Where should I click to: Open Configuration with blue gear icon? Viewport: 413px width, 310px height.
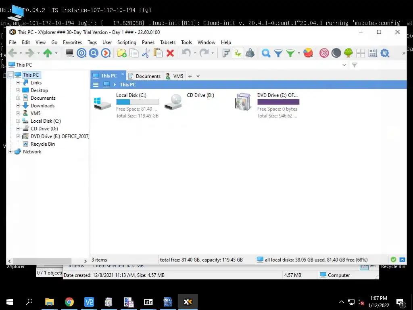coord(385,53)
